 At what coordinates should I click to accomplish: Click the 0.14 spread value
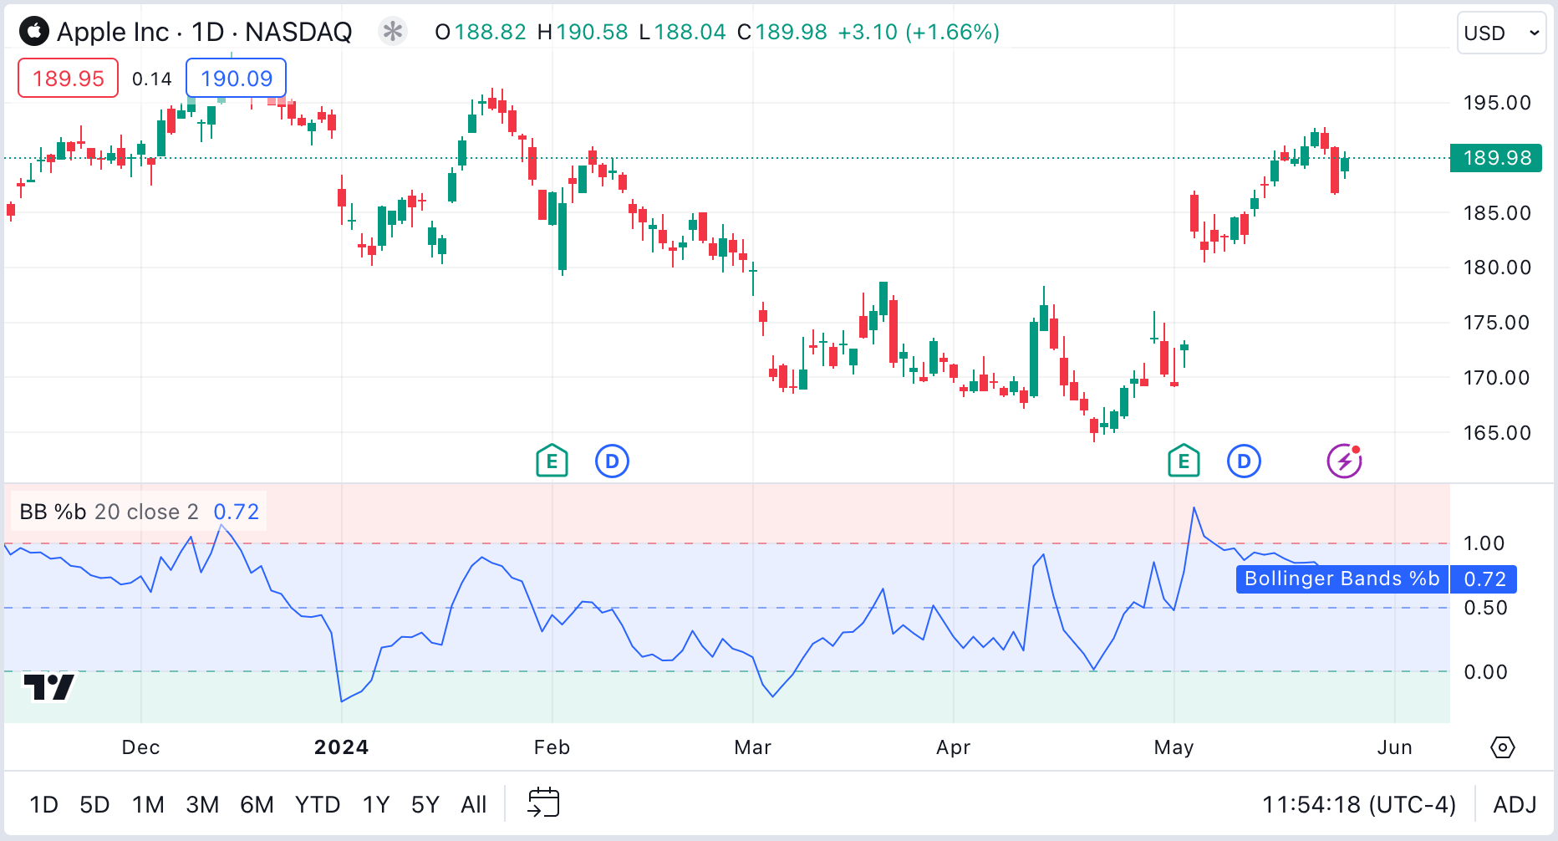tap(152, 79)
